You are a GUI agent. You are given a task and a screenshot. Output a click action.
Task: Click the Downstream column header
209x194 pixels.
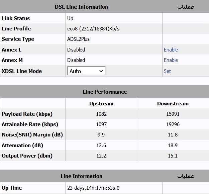[173, 104]
